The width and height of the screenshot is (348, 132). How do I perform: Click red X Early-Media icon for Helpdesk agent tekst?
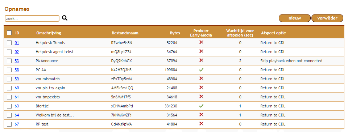coord(201,51)
